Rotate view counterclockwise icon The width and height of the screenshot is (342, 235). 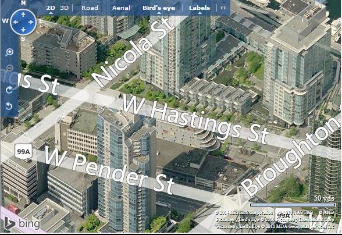click(9, 106)
